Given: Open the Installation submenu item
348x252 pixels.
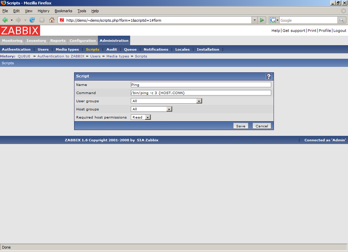Looking at the screenshot, I should coord(208,50).
